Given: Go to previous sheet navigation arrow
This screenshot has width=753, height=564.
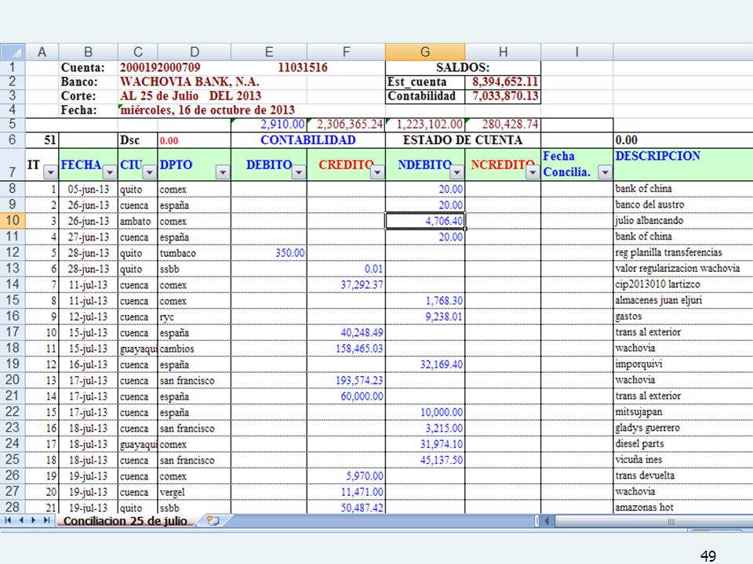Looking at the screenshot, I should [x=21, y=520].
